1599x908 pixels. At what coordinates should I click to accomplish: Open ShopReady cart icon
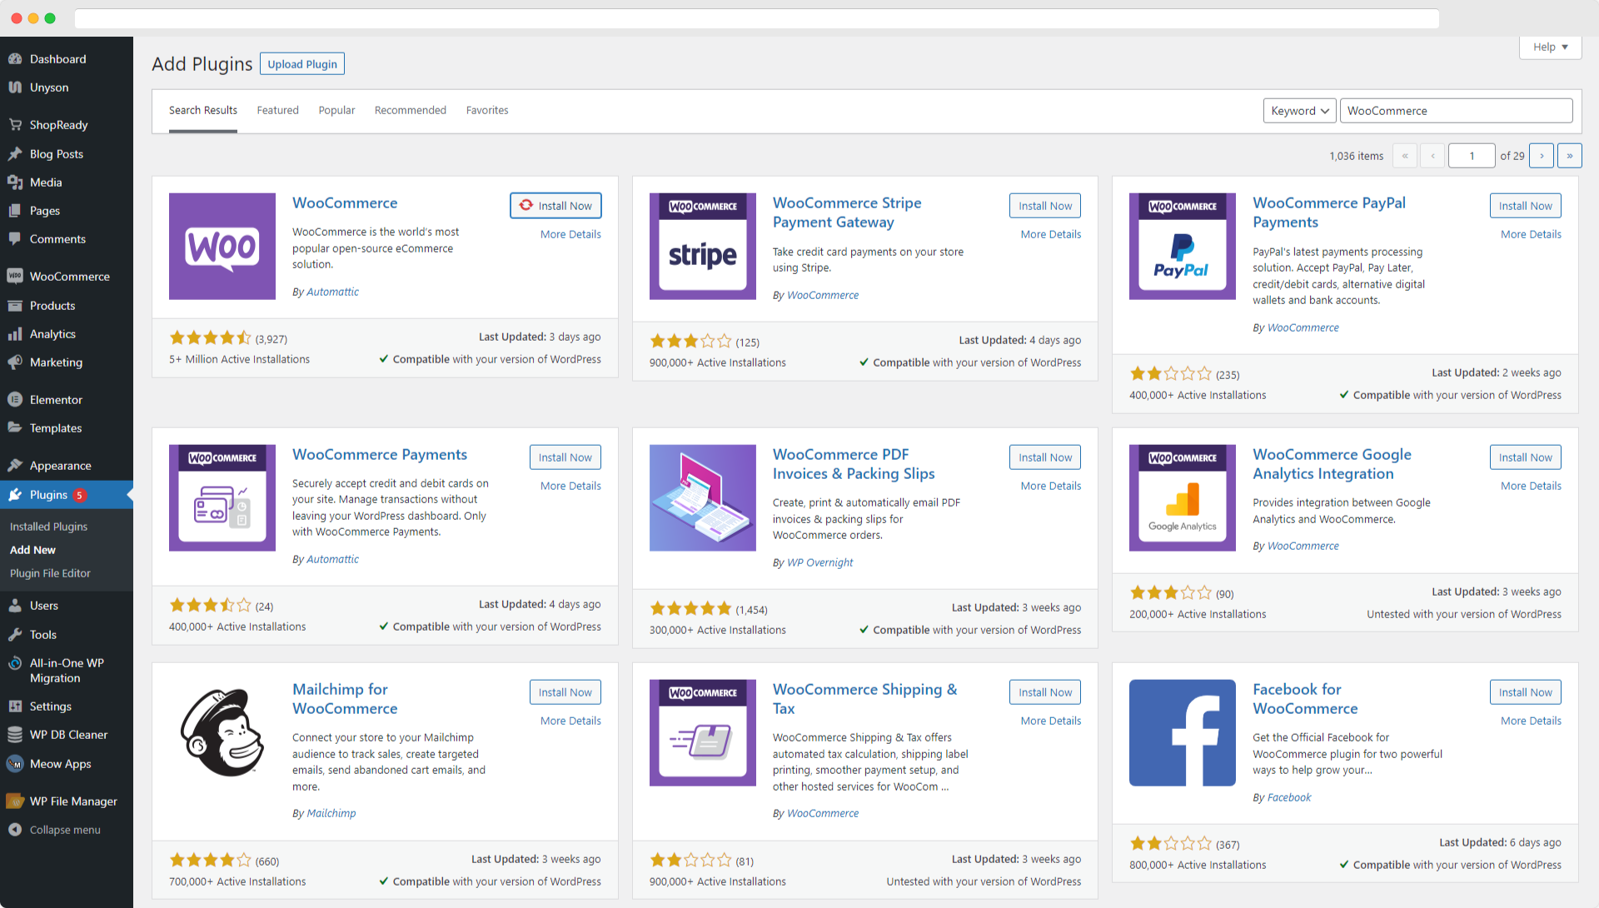pos(15,125)
